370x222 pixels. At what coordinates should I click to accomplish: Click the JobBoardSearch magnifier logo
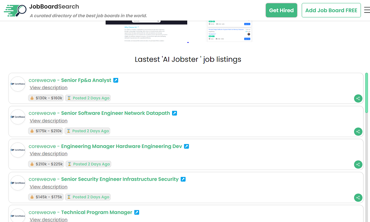[x=15, y=10]
